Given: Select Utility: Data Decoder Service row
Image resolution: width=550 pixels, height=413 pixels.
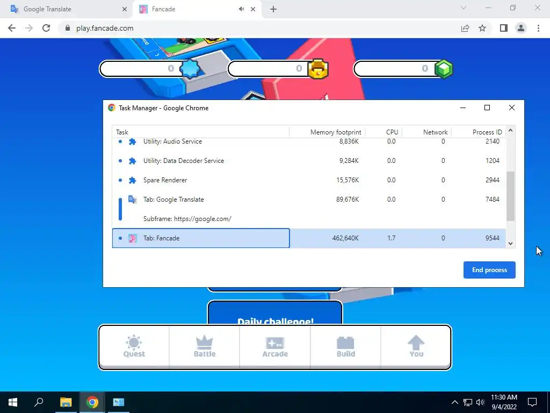Looking at the screenshot, I should tap(309, 161).
